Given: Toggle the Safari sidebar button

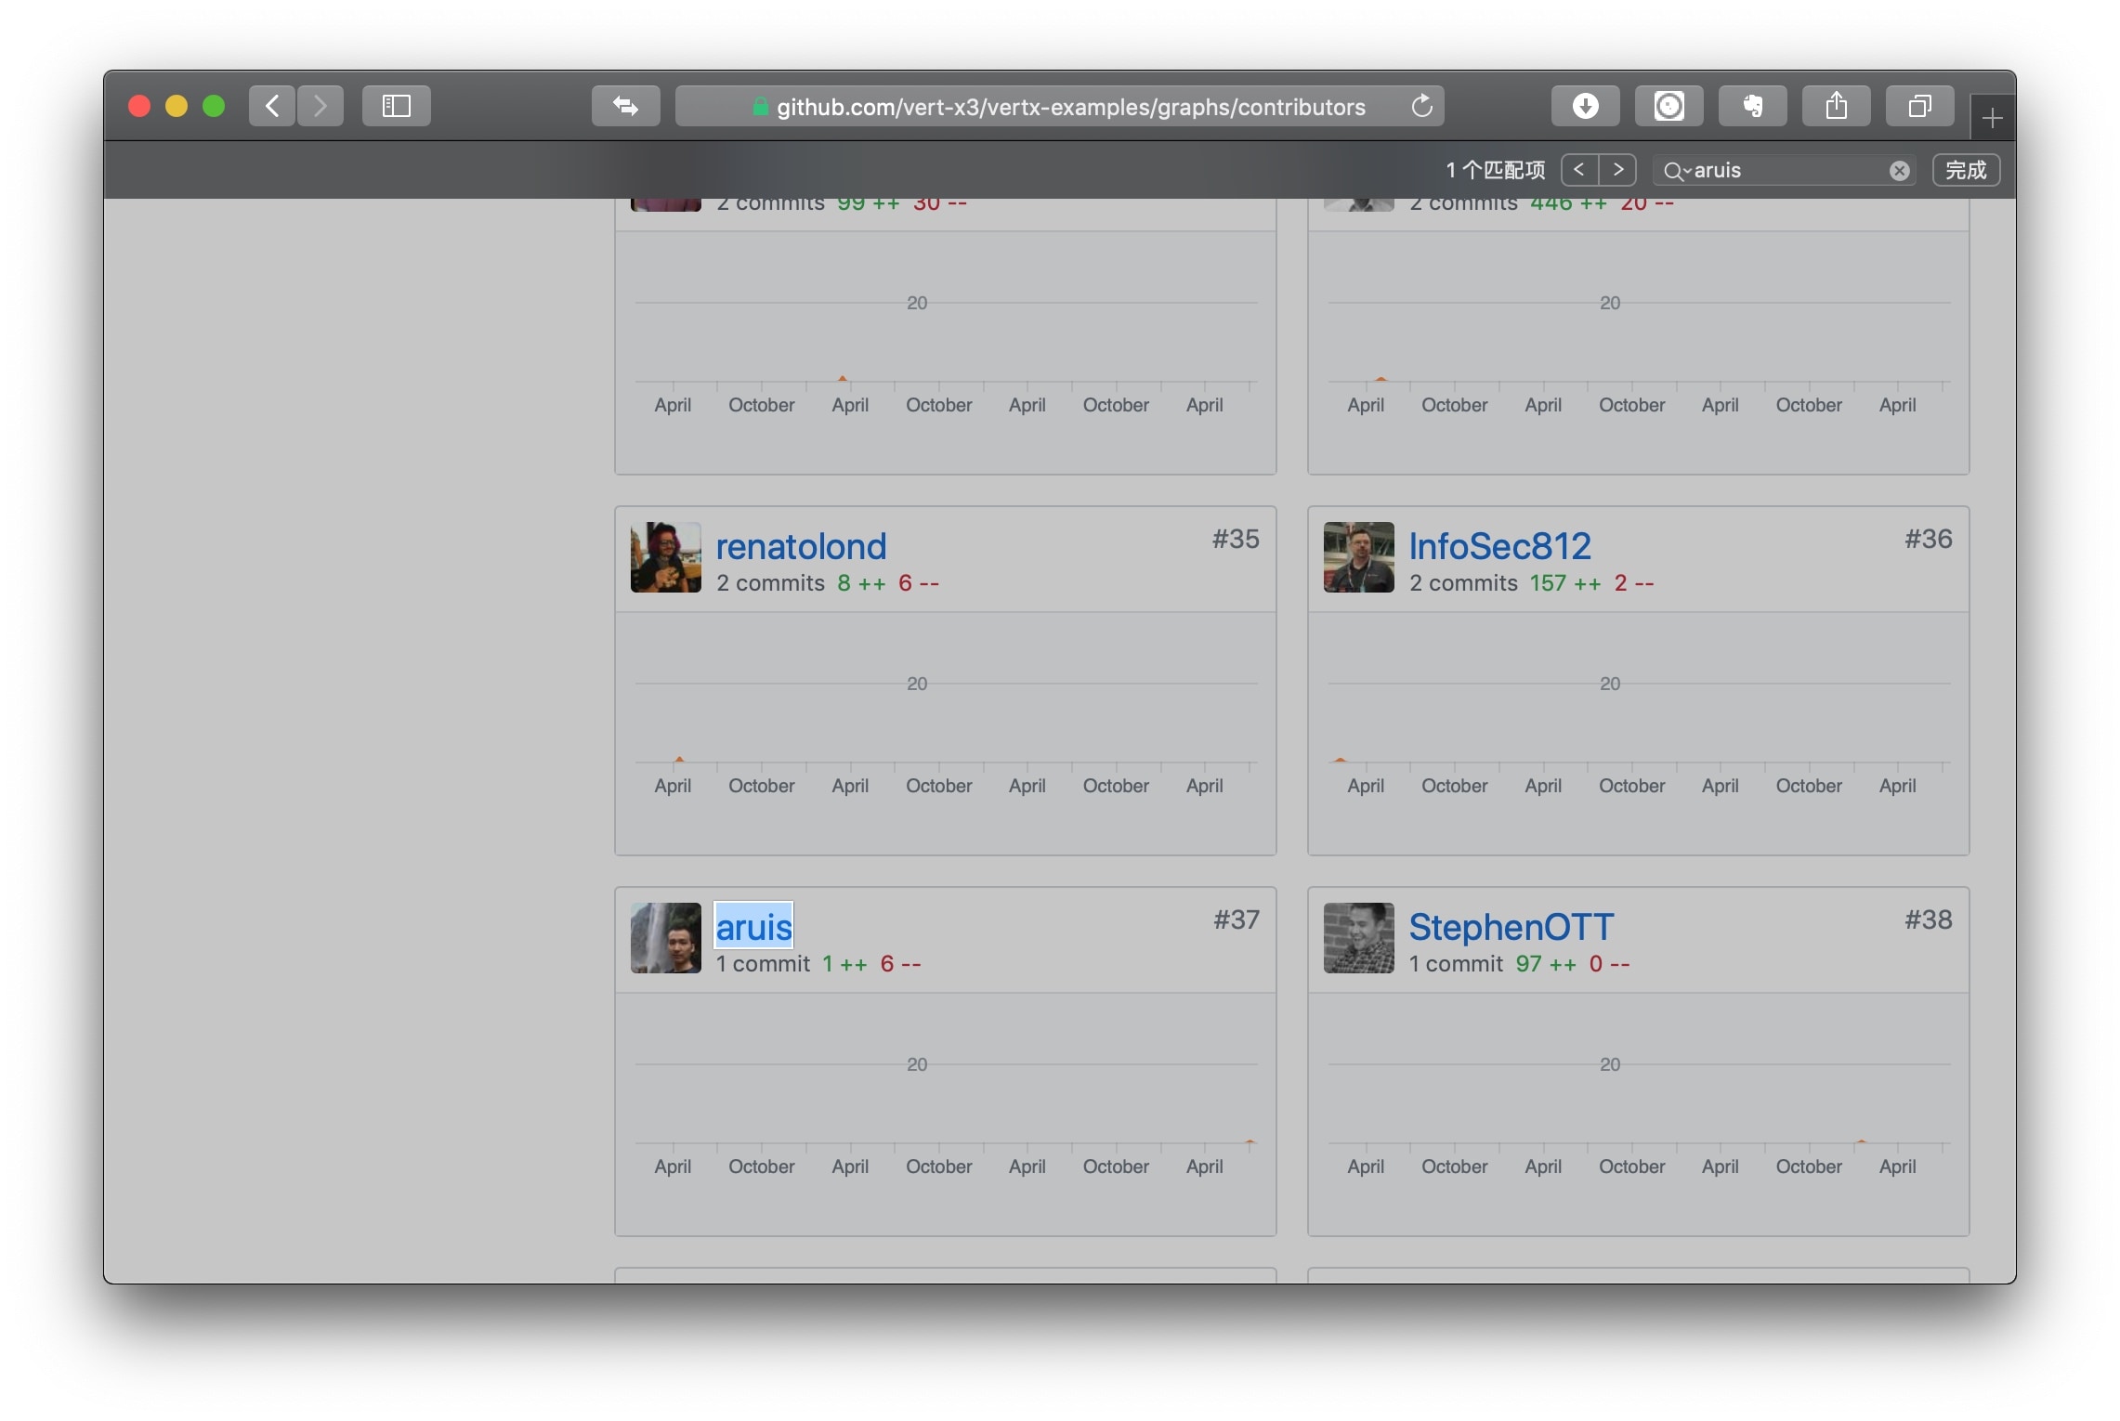Looking at the screenshot, I should pos(397,107).
